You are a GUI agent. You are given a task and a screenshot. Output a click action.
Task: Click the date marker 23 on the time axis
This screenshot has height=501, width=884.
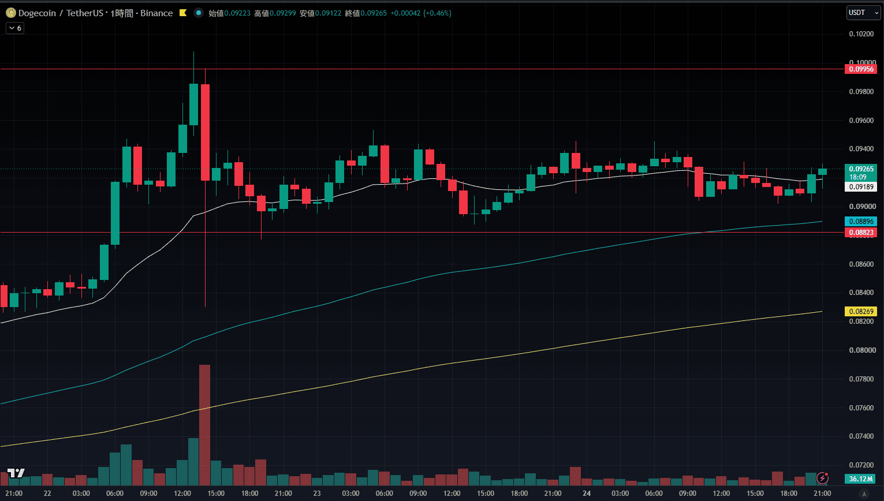coord(317,493)
